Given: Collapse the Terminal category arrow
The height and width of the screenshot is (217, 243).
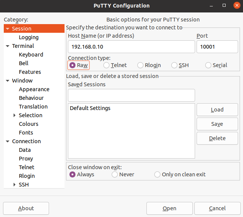Looking at the screenshot, I should tap(8, 46).
